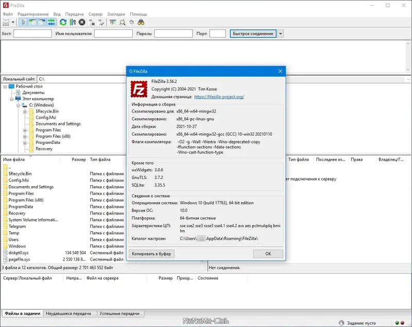Collapse the Рабочий стол tree node
Screen dimensions: 412x327
pos(5,86)
